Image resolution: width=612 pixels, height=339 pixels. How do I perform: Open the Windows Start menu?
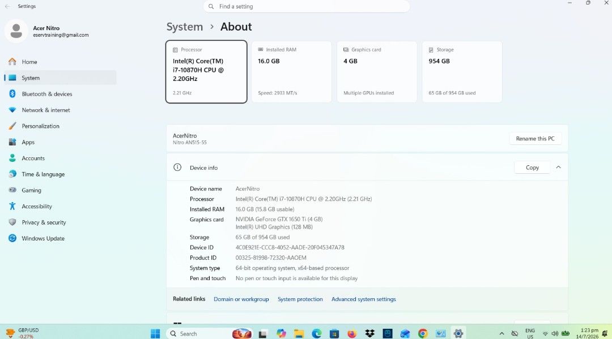tap(155, 333)
